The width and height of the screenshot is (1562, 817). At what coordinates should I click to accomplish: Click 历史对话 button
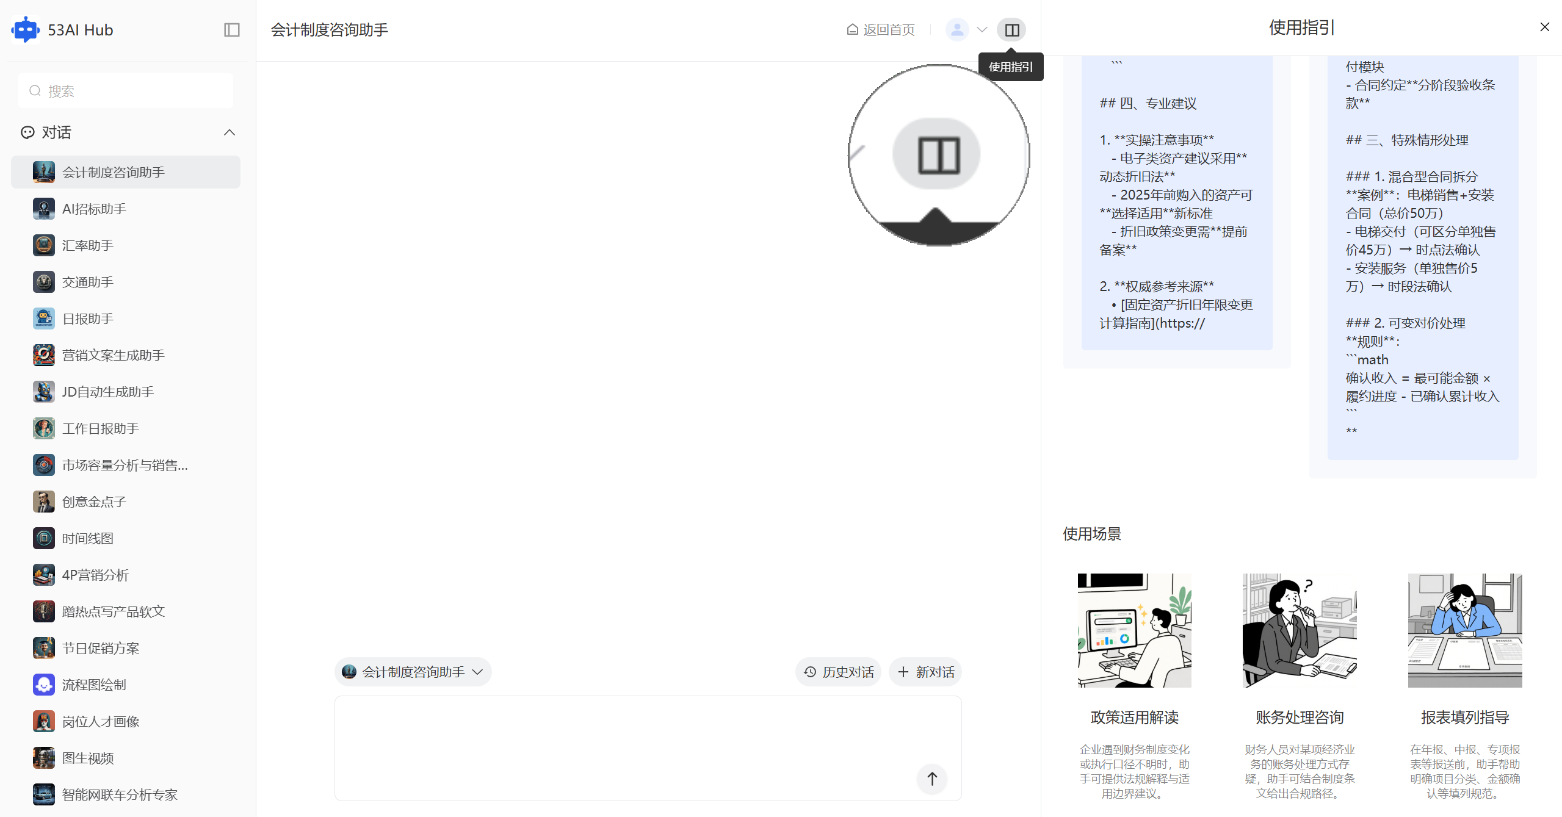[x=839, y=672]
